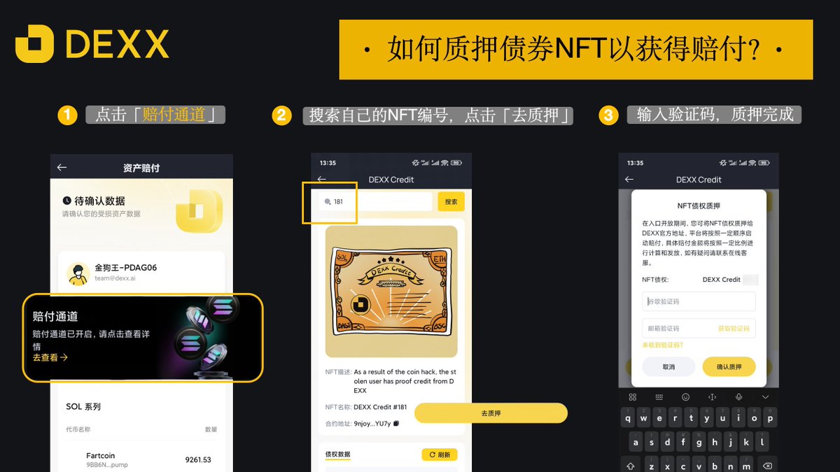Collapse the keyboard with the down chevron
The height and width of the screenshot is (472, 840).
pyautogui.click(x=765, y=397)
